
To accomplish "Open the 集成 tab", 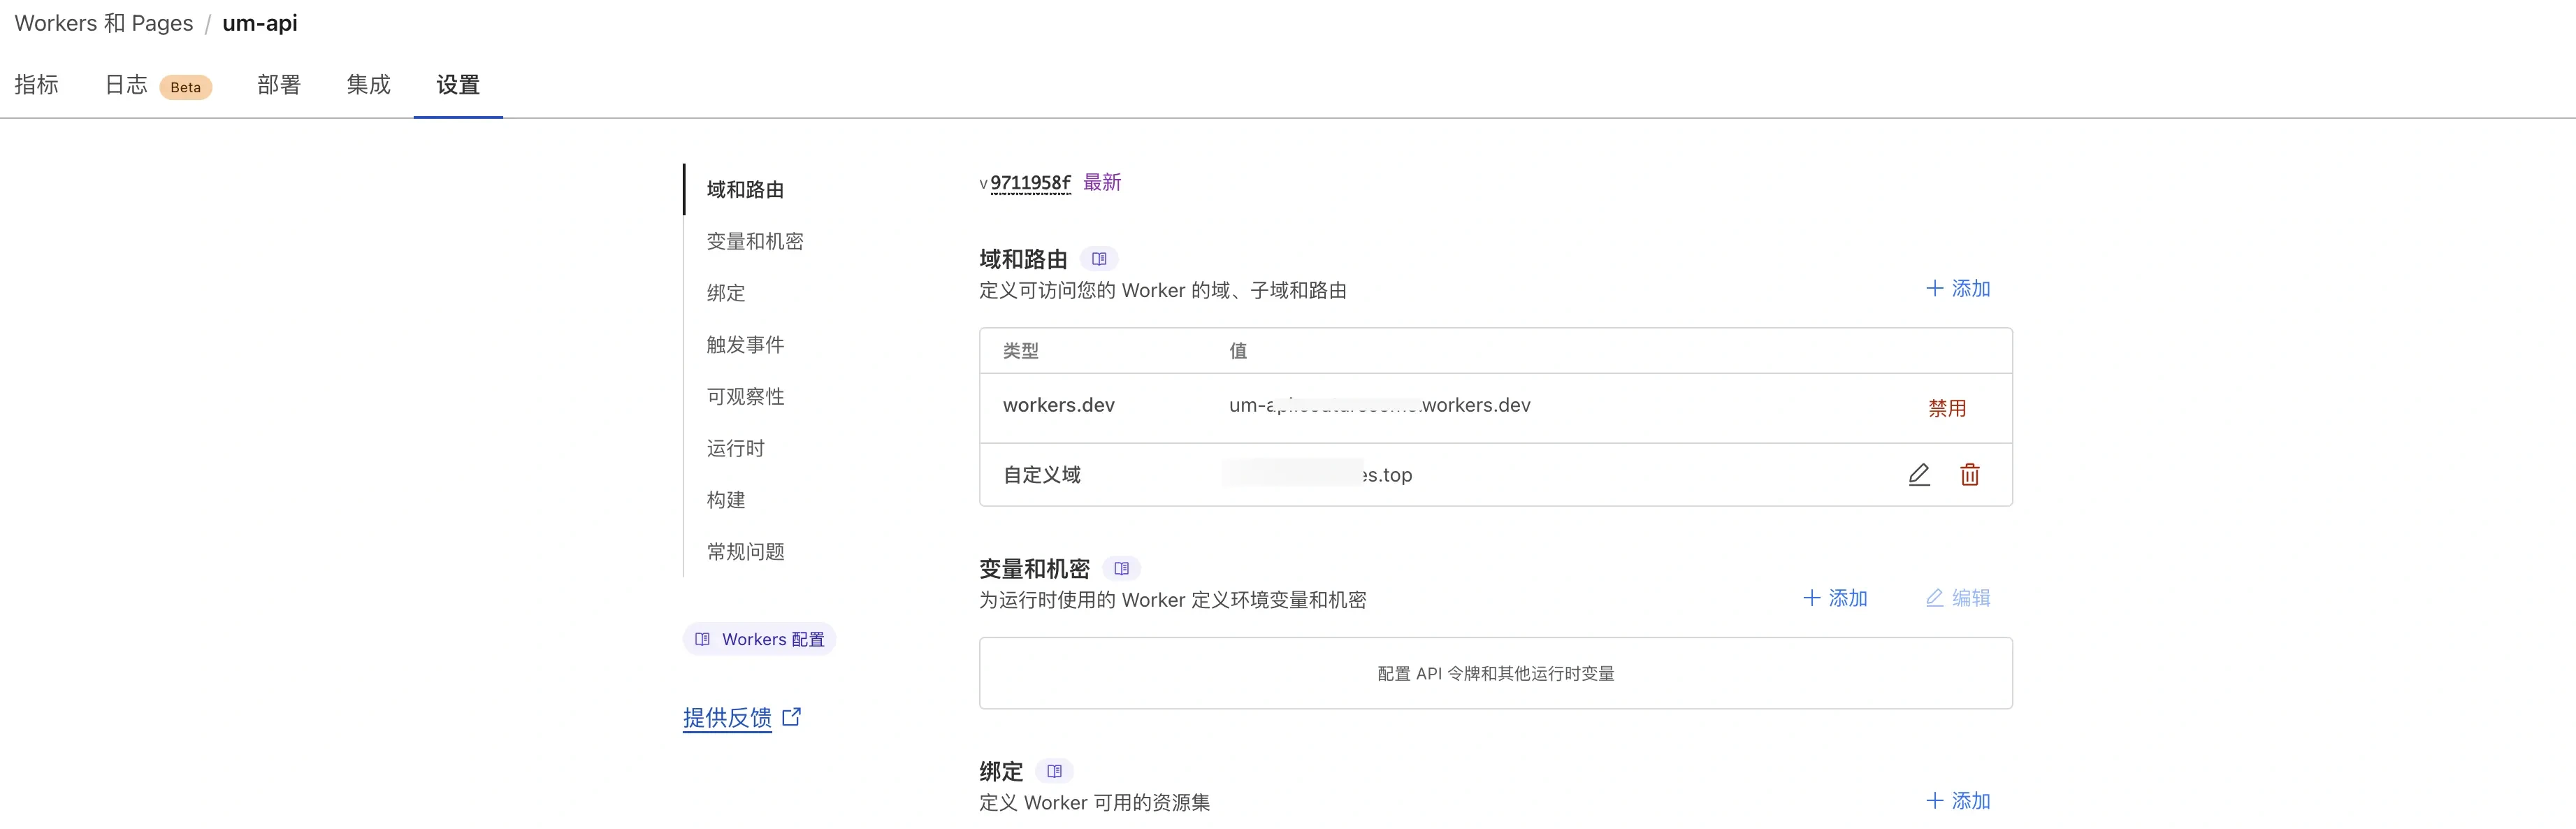I will [368, 85].
